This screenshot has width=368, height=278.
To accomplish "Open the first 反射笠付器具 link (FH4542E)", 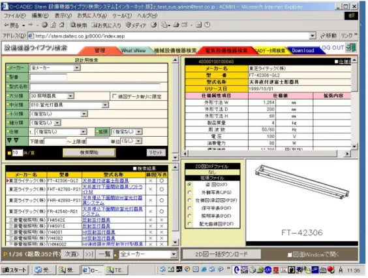I will [96, 220].
